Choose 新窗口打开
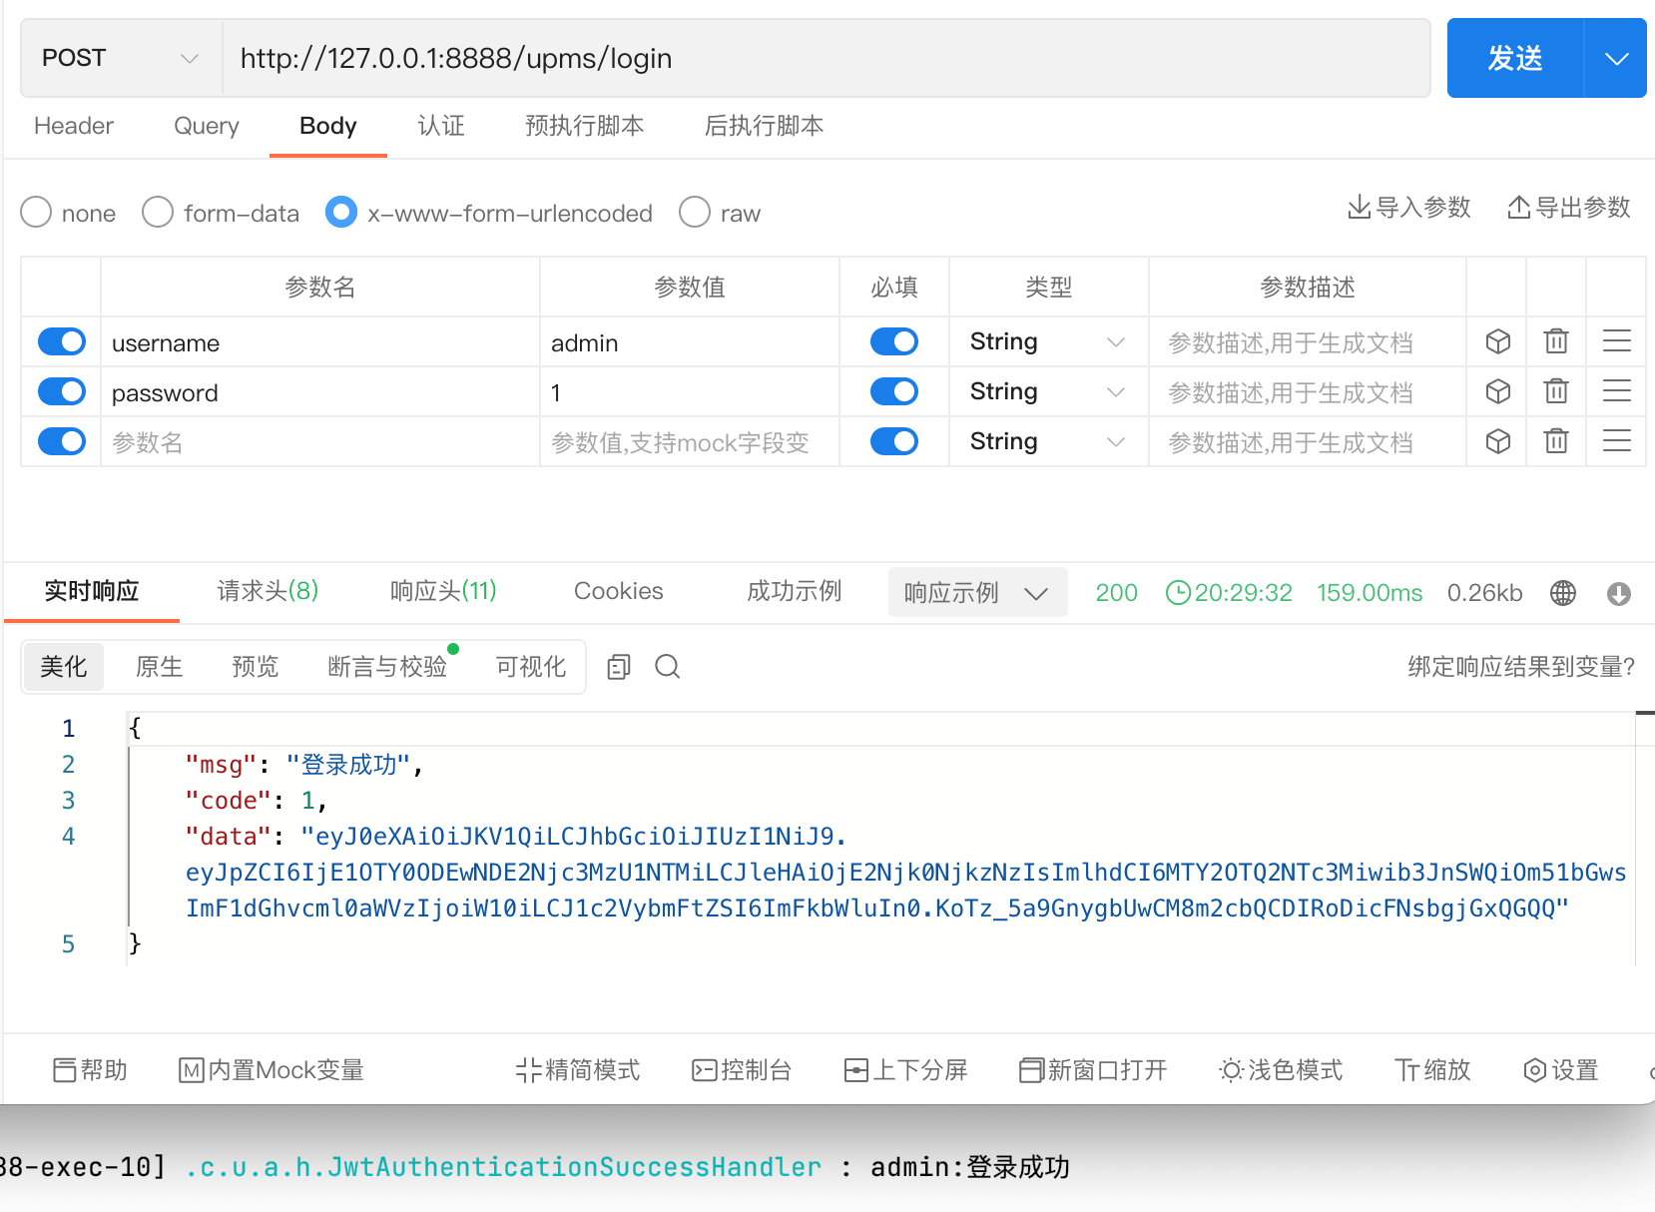 pos(1093,1070)
